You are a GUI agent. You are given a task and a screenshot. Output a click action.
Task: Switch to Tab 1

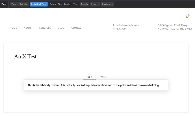tap(89, 77)
